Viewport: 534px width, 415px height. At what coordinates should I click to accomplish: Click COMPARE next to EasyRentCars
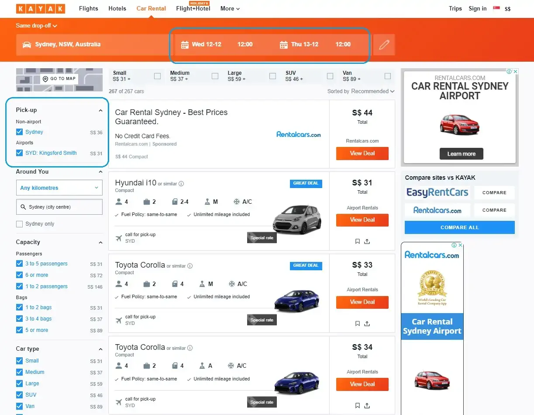tap(494, 193)
